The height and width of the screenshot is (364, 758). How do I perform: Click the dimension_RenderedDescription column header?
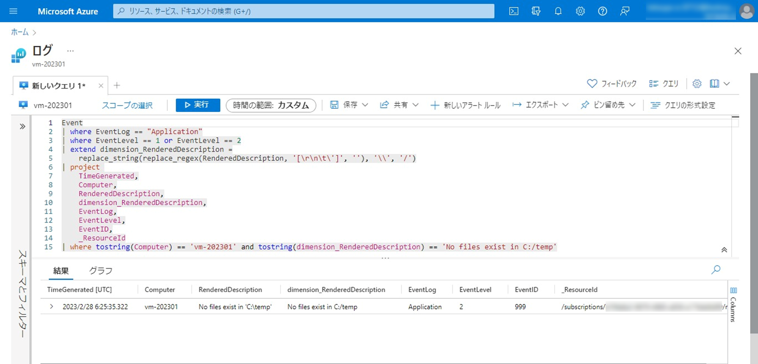point(336,290)
